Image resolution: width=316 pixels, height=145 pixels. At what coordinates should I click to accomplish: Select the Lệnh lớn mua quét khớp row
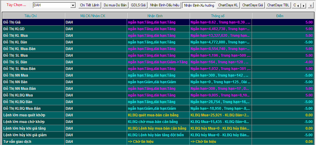(158, 115)
